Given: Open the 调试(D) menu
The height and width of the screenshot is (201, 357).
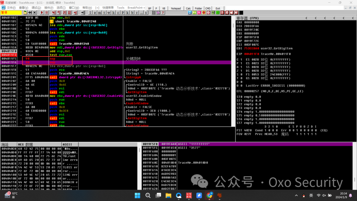Looking at the screenshot, I should [x=36, y=8].
